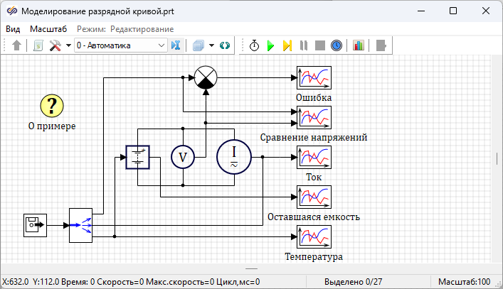Viewport: 503px width, 289px height.
Task: Click the stopwatch calculation settings icon
Action: tap(255, 45)
